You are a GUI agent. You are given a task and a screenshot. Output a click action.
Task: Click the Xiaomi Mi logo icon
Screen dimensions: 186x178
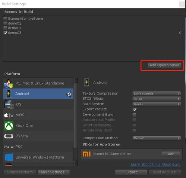tap(86, 154)
